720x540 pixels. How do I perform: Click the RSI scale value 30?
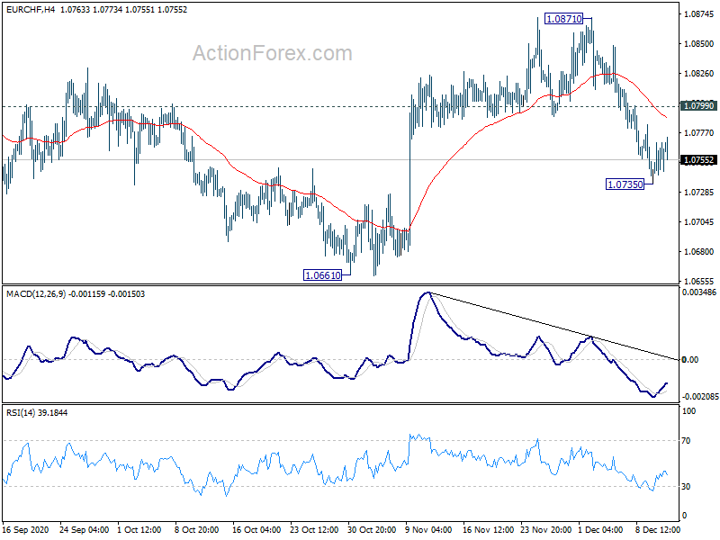click(686, 487)
